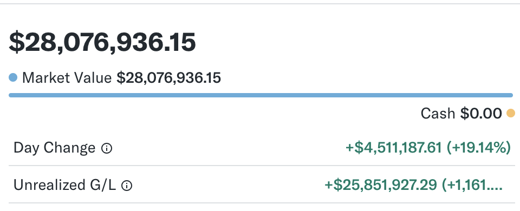Click the Cash amount $0.00
Viewport: 520px width, 211px height.
coord(480,114)
